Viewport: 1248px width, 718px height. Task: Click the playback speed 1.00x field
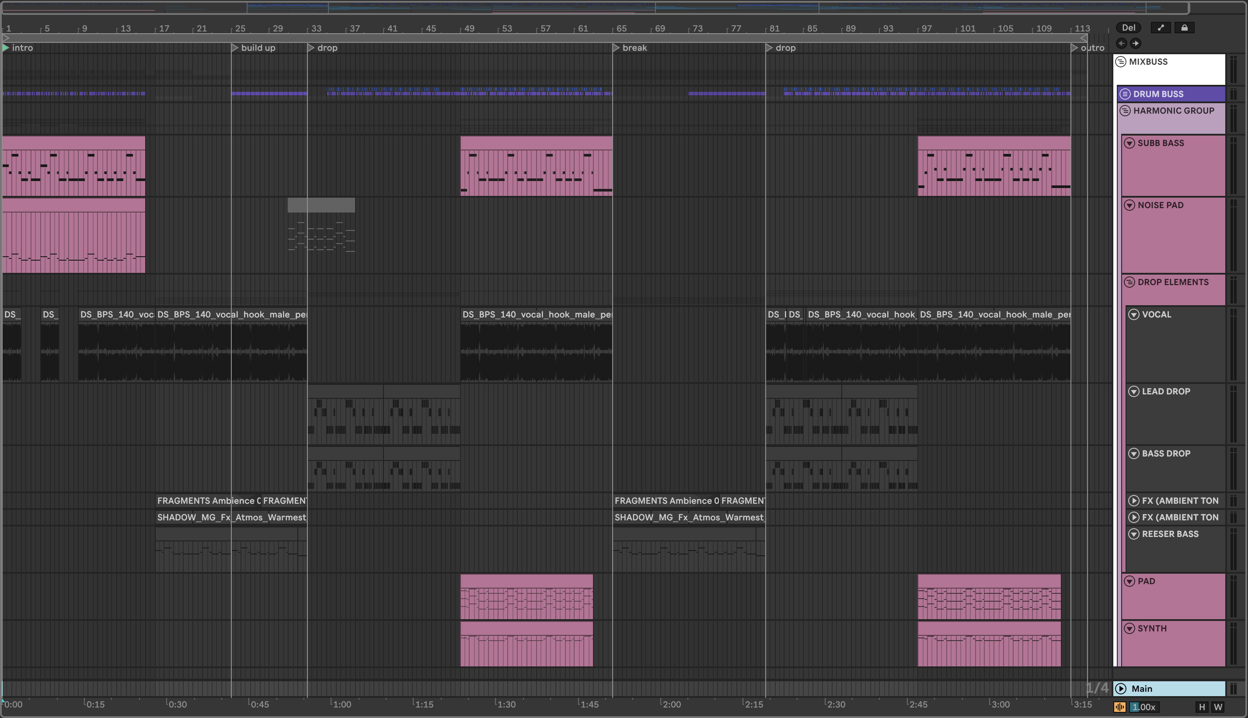(1143, 707)
